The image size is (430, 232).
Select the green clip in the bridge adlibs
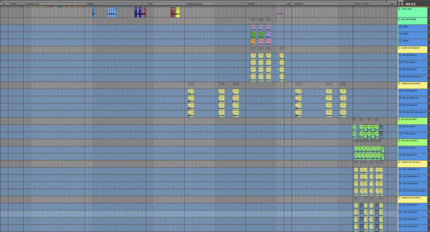(x=253, y=34)
